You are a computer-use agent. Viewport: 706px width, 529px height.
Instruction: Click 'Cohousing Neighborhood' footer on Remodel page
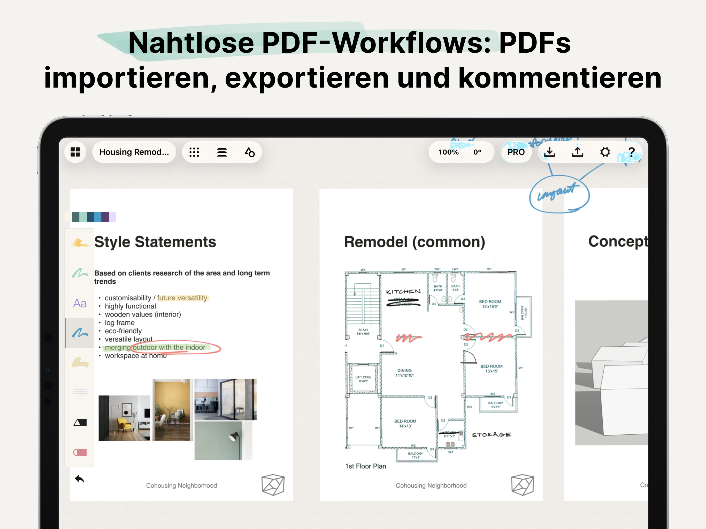(431, 485)
